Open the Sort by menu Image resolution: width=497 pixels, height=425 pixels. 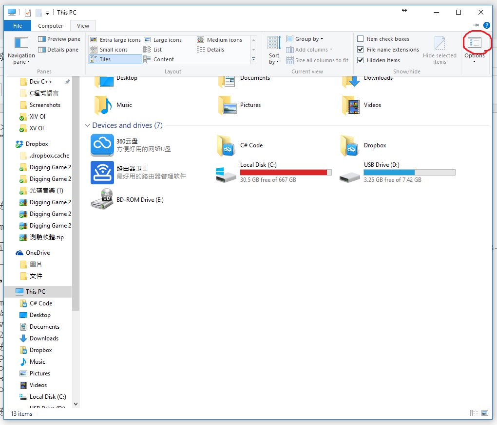point(274,50)
